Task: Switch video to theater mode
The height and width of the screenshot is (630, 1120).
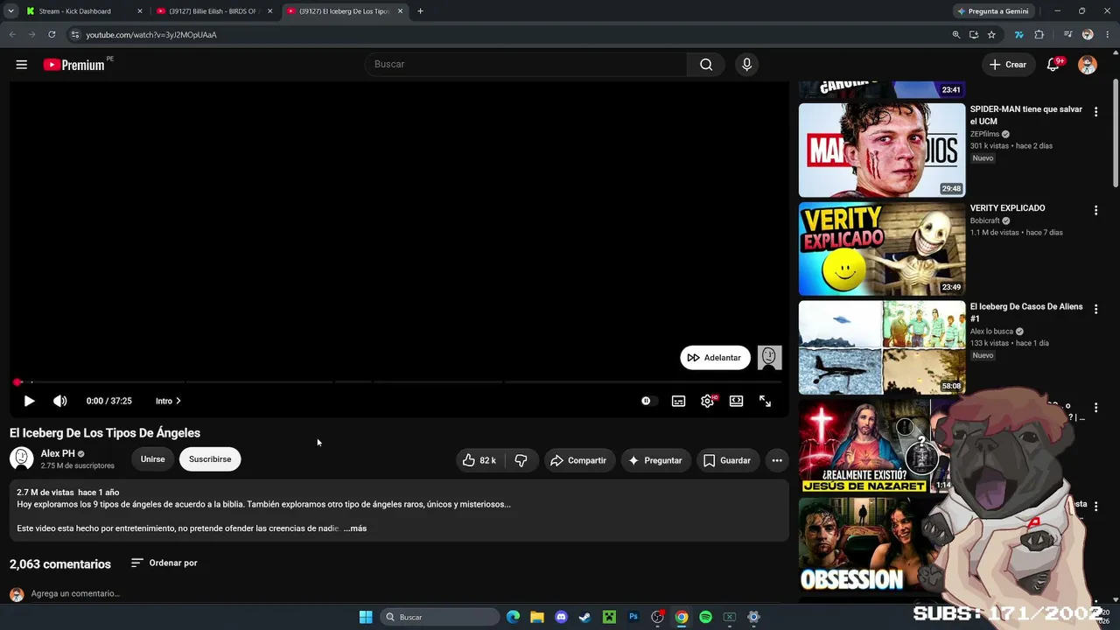Action: pyautogui.click(x=737, y=401)
